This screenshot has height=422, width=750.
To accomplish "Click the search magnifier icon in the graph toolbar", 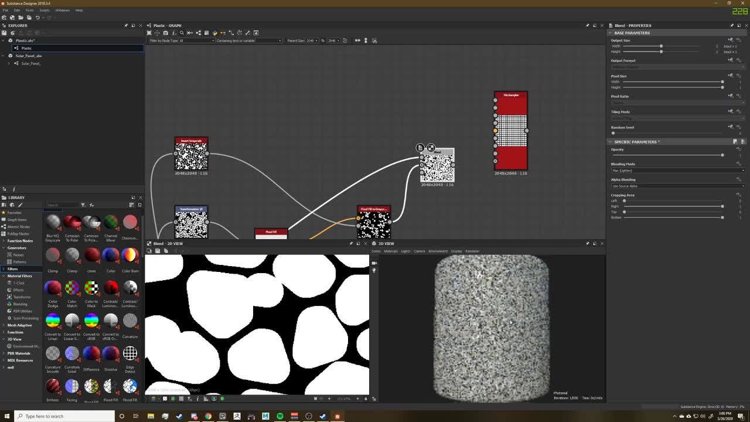I will click(x=182, y=32).
